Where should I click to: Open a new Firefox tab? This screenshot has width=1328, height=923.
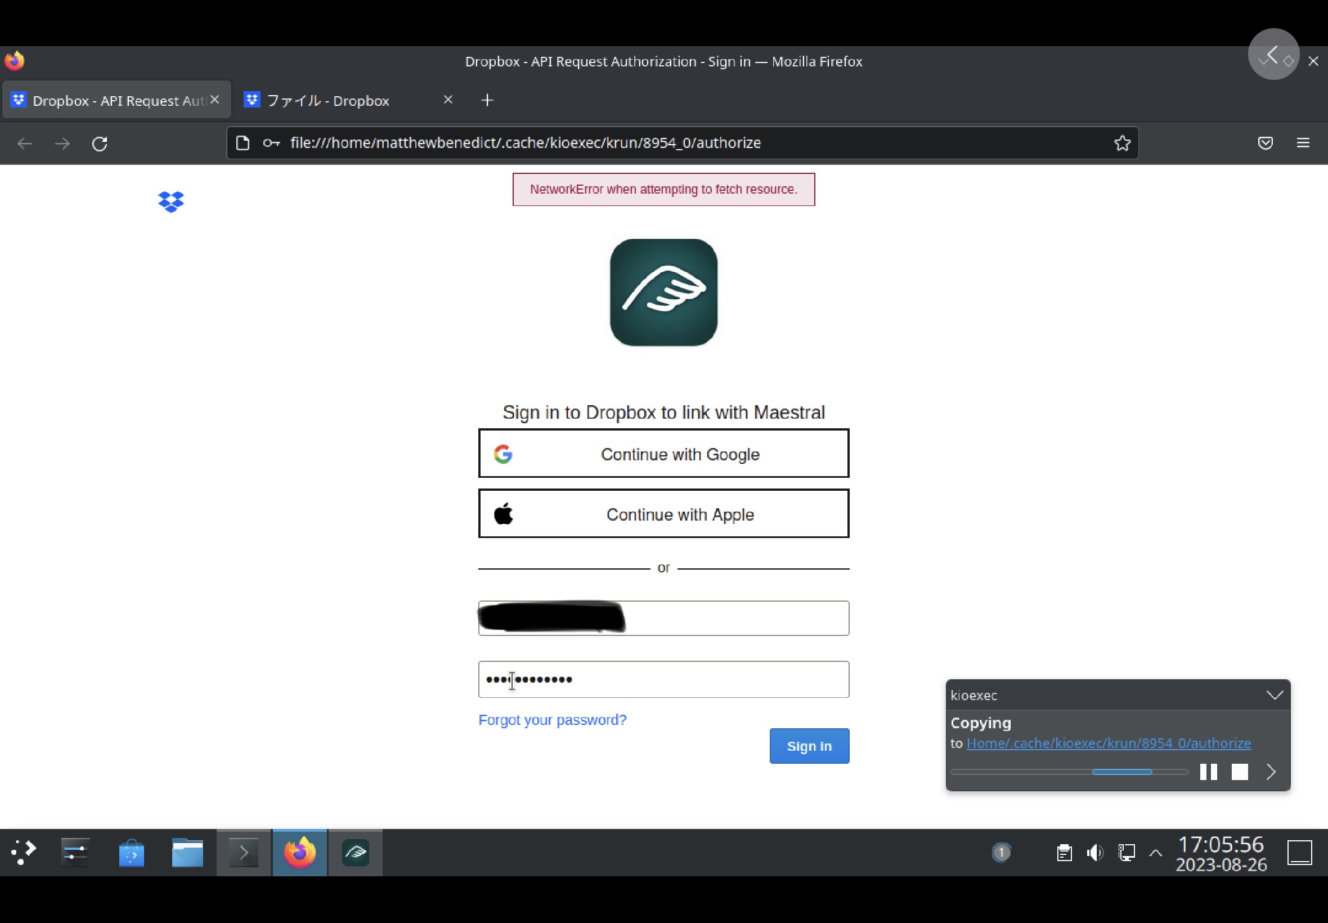coord(487,101)
